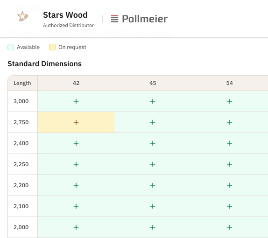Add the 2,200 length at 45 width

(153, 185)
